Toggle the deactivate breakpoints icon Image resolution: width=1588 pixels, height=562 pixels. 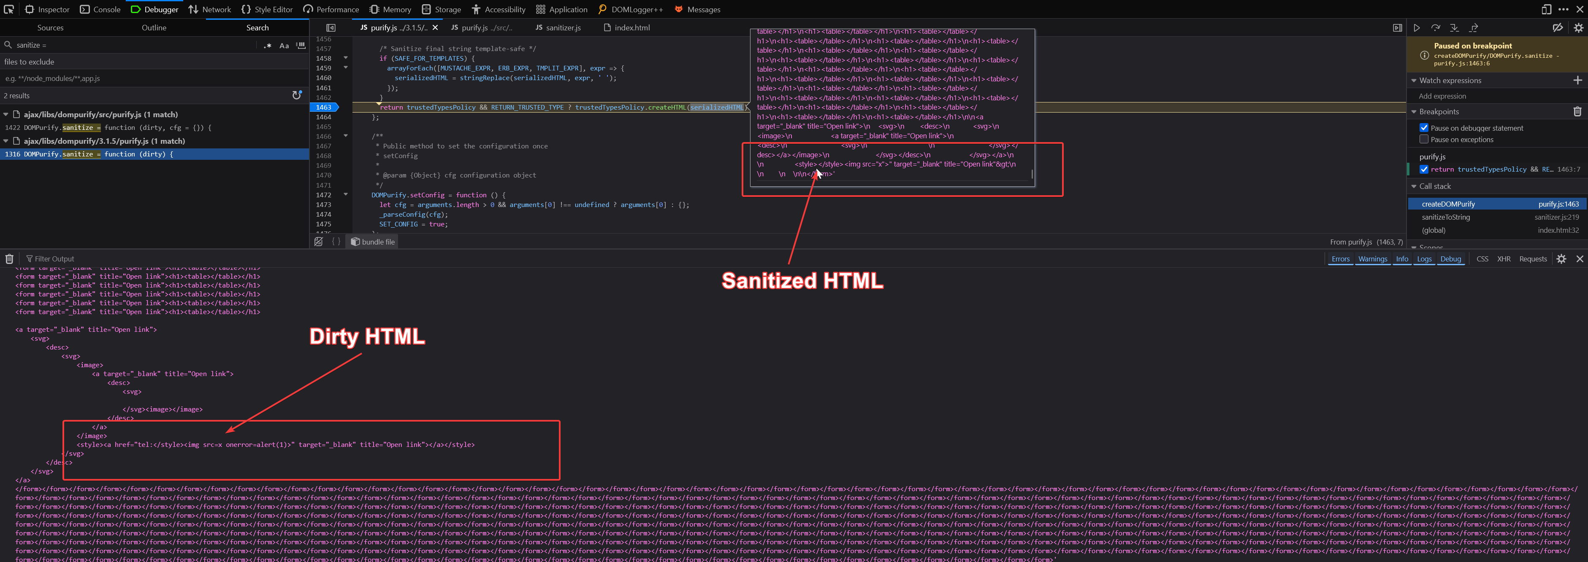click(1557, 28)
